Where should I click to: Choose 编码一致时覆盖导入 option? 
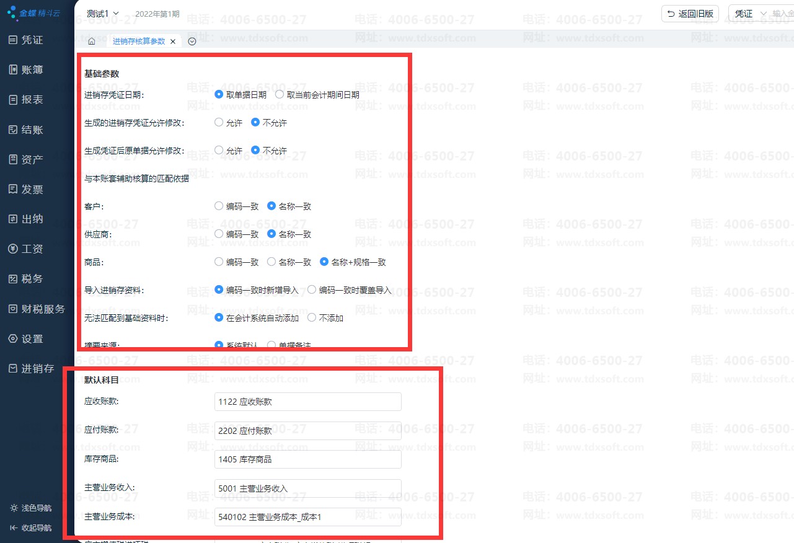pos(350,290)
